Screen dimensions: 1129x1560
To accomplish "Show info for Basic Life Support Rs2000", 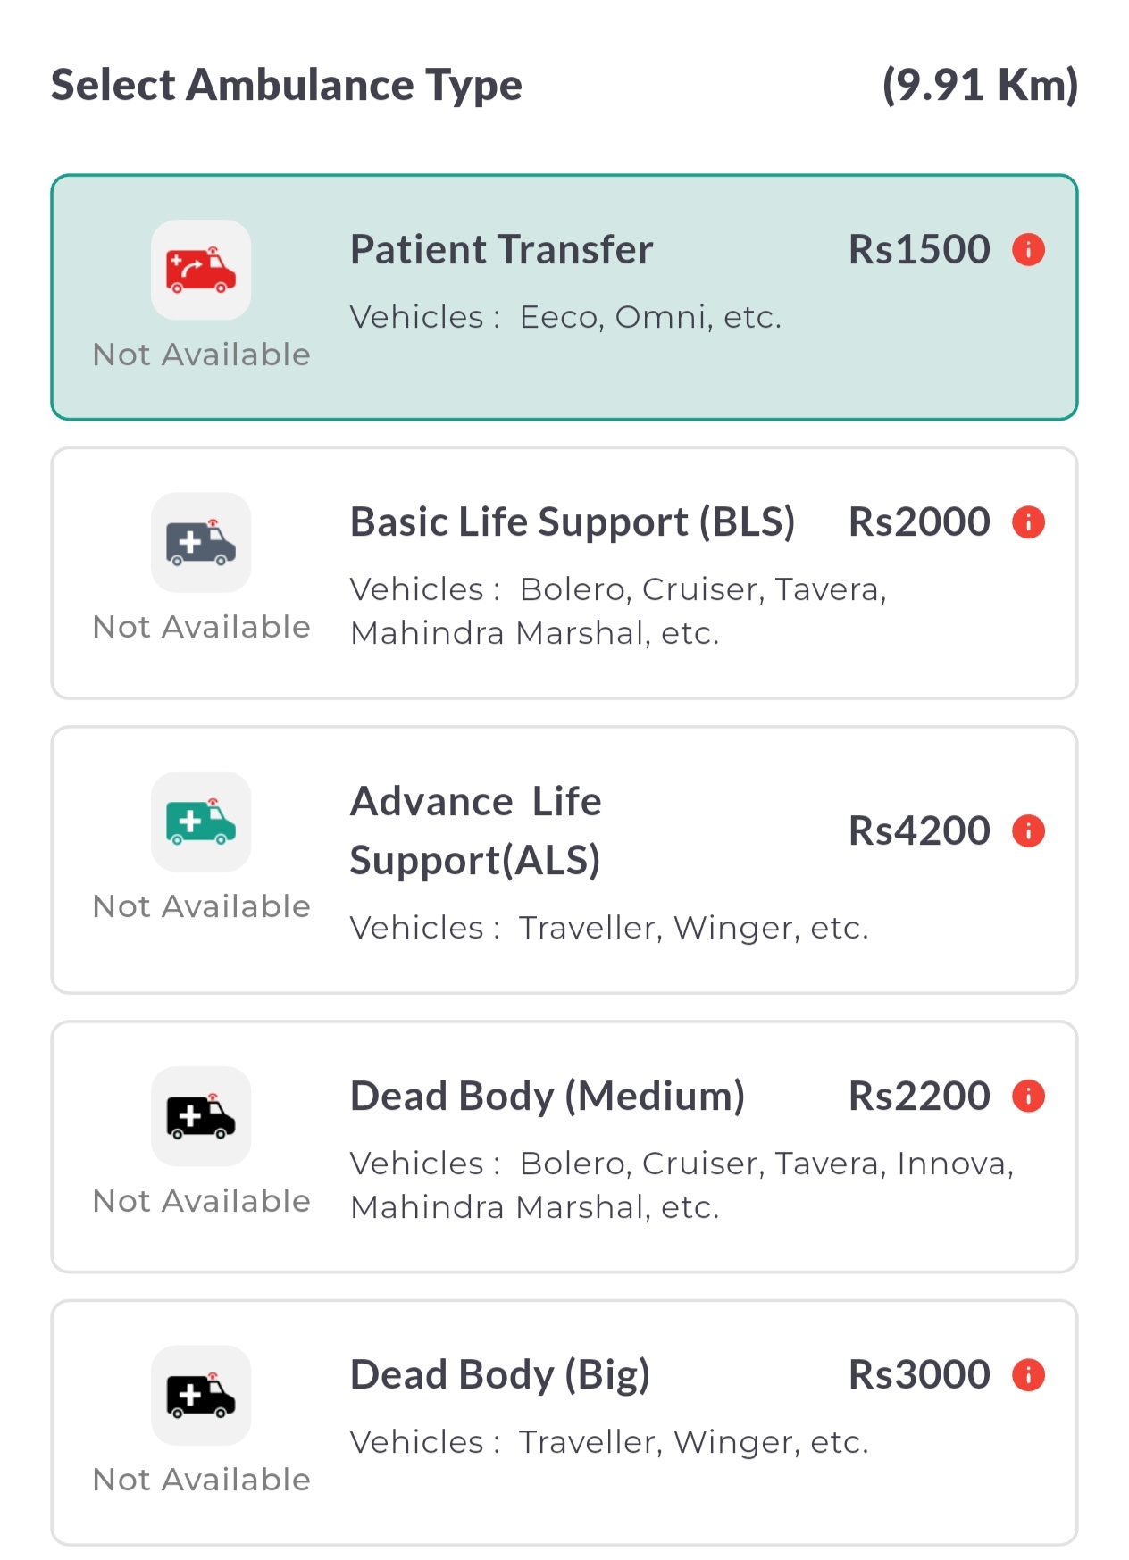I will pos(1028,521).
